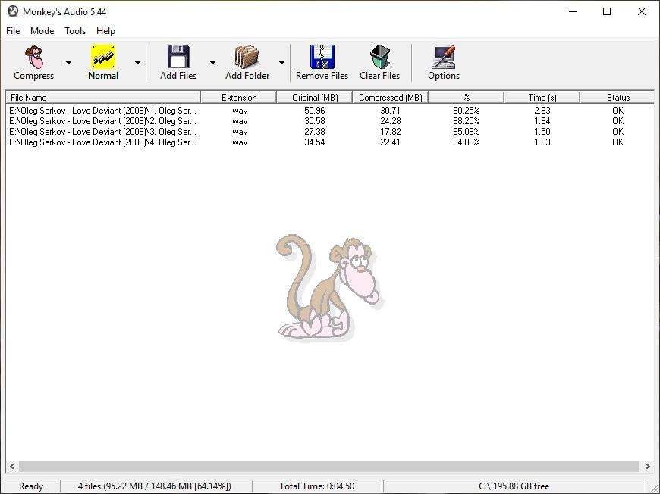Expand the Compress mode dropdown arrow

pyautogui.click(x=68, y=63)
